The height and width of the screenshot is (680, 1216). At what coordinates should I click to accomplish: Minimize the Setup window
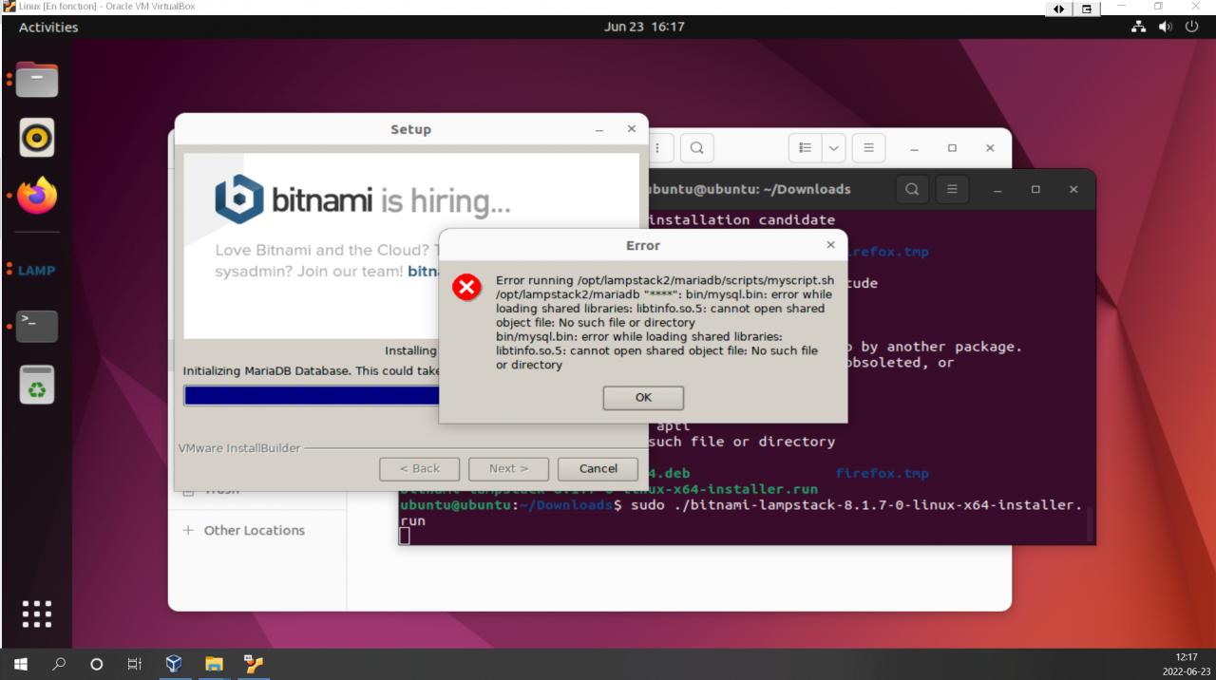click(599, 130)
